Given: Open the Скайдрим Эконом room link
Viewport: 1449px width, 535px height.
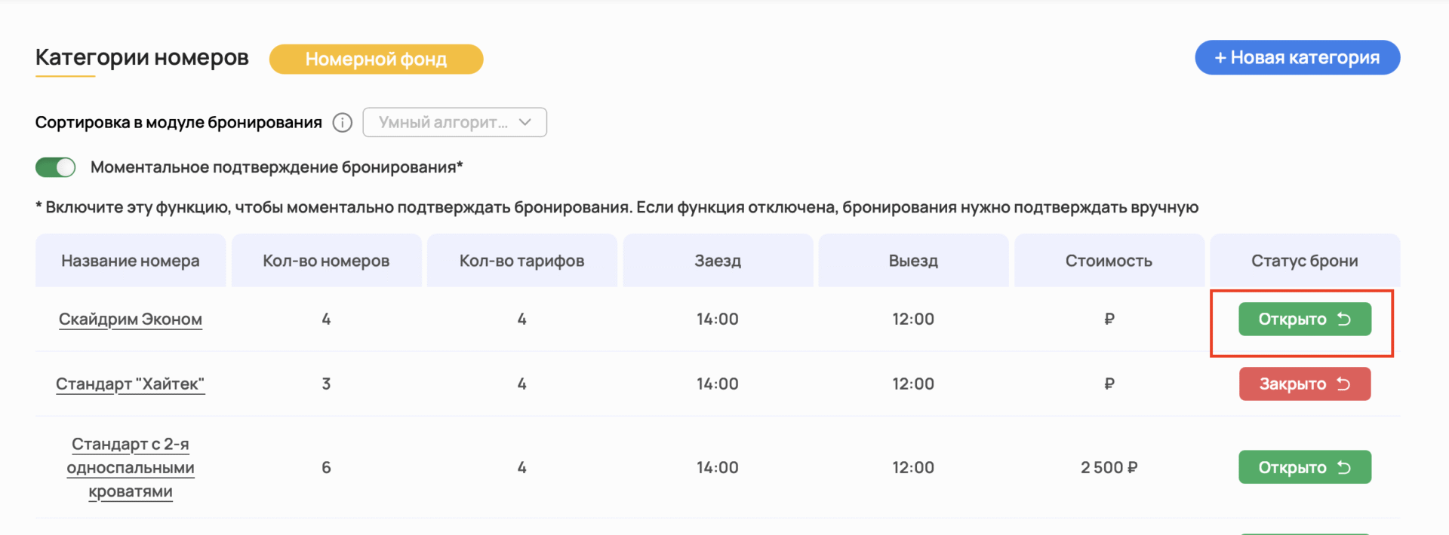Looking at the screenshot, I should tap(131, 319).
